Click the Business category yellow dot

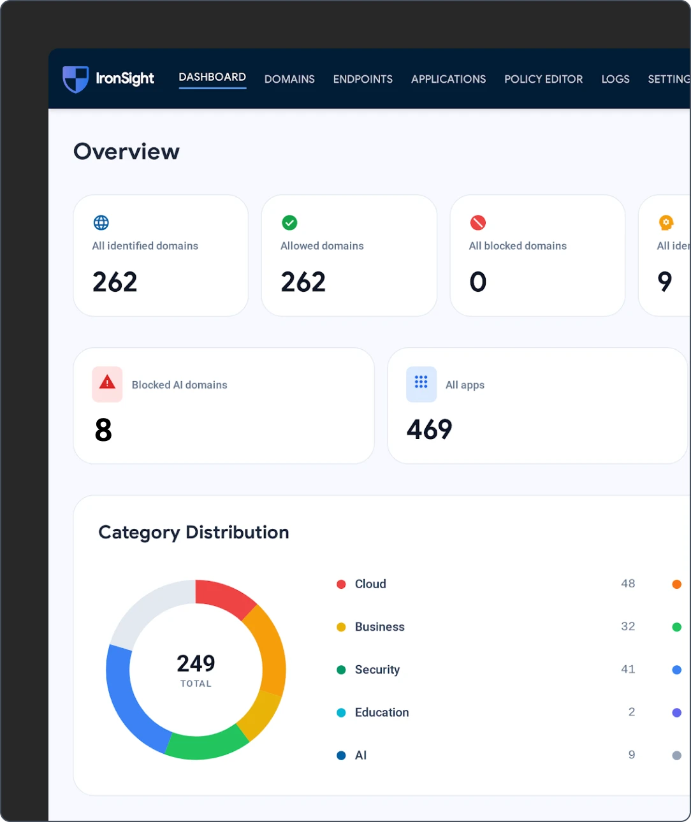(x=341, y=627)
